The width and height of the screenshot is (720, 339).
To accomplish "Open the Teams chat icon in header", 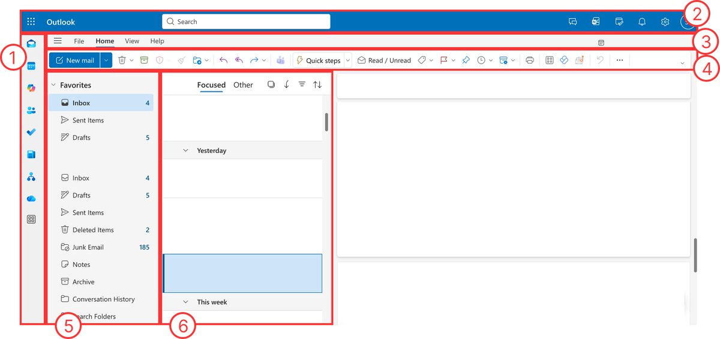I will tap(572, 22).
